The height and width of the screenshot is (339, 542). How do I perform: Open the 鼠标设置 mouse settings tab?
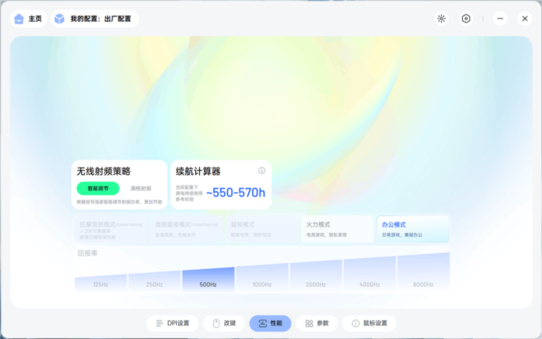pyautogui.click(x=369, y=323)
